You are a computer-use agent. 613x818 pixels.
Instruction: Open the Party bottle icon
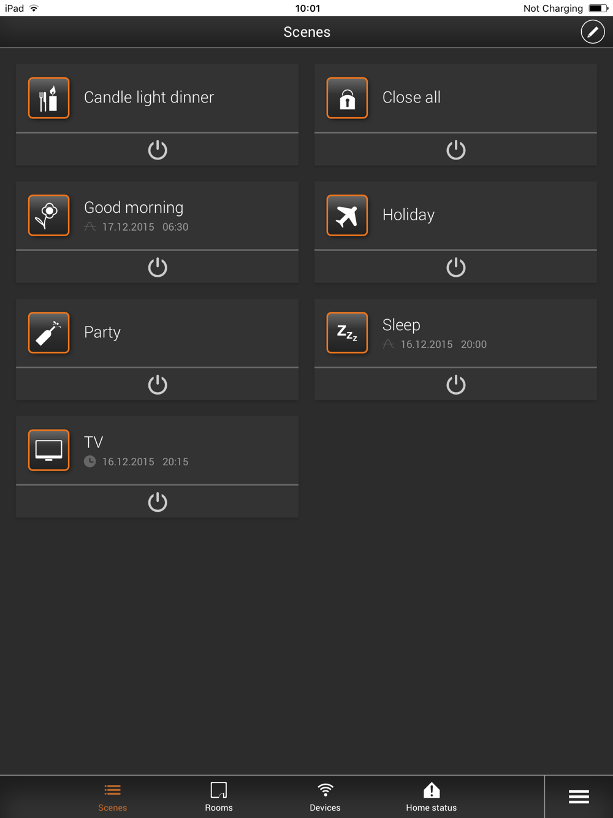(x=48, y=333)
